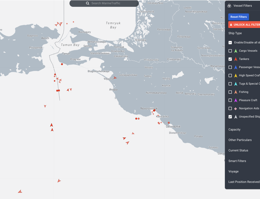Click the Reset Filters button
The width and height of the screenshot is (260, 199).
pyautogui.click(x=239, y=17)
